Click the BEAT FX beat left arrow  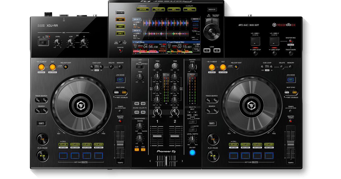pos(189,112)
